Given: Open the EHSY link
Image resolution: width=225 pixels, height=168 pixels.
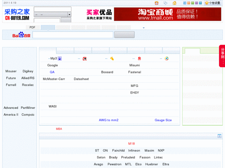Looking at the screenshot, I should click(x=135, y=93).
